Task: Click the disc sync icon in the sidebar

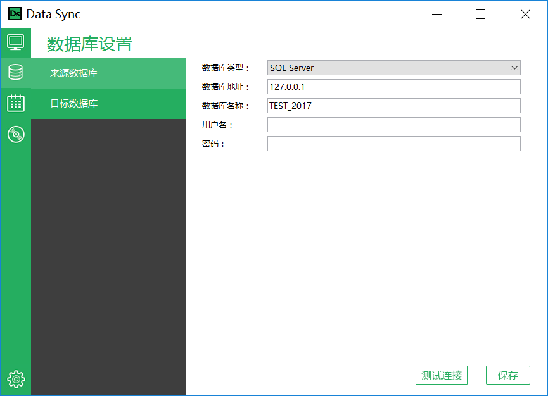Action: (x=15, y=133)
